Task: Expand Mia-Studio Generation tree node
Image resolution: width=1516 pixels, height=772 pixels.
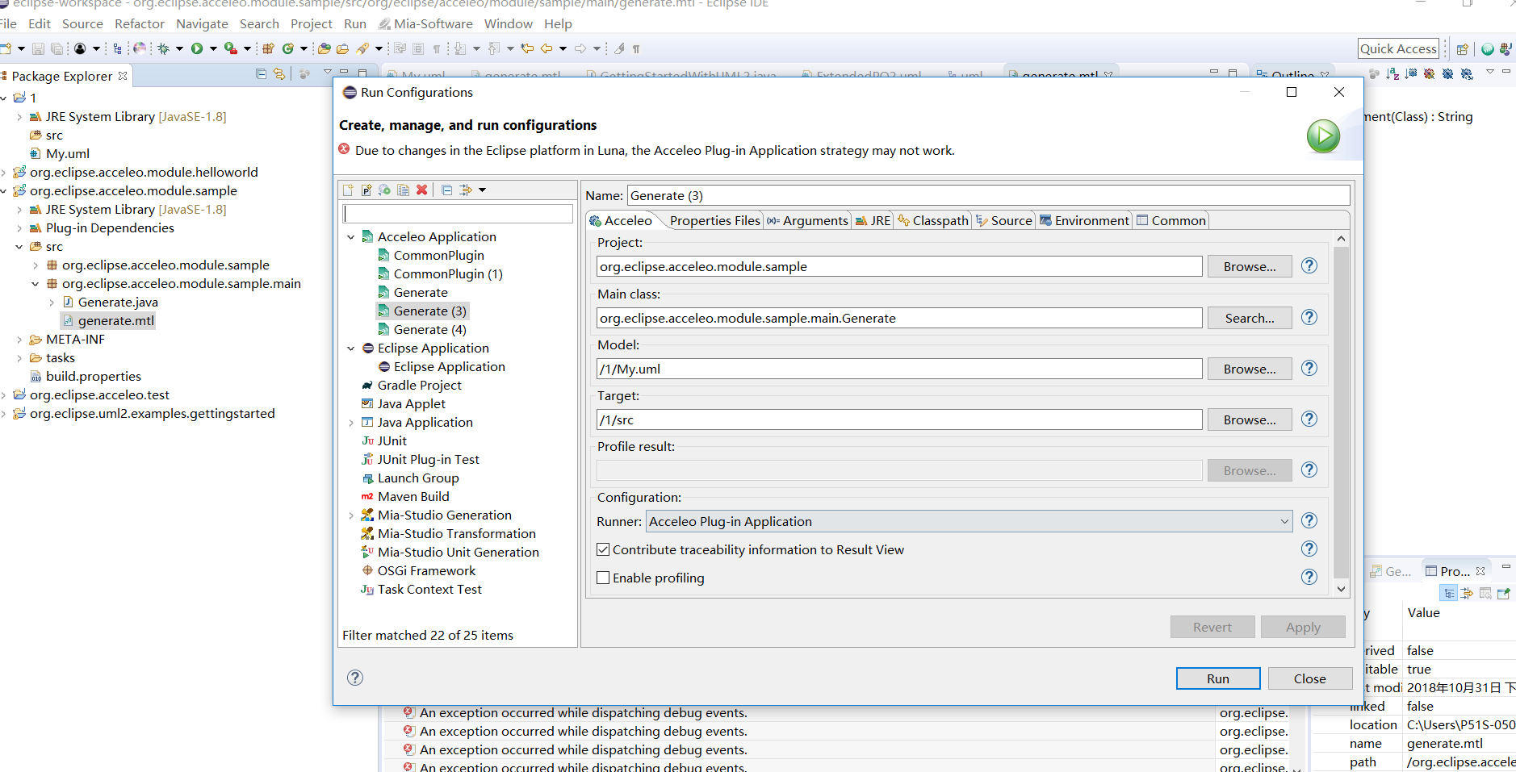Action: (351, 515)
